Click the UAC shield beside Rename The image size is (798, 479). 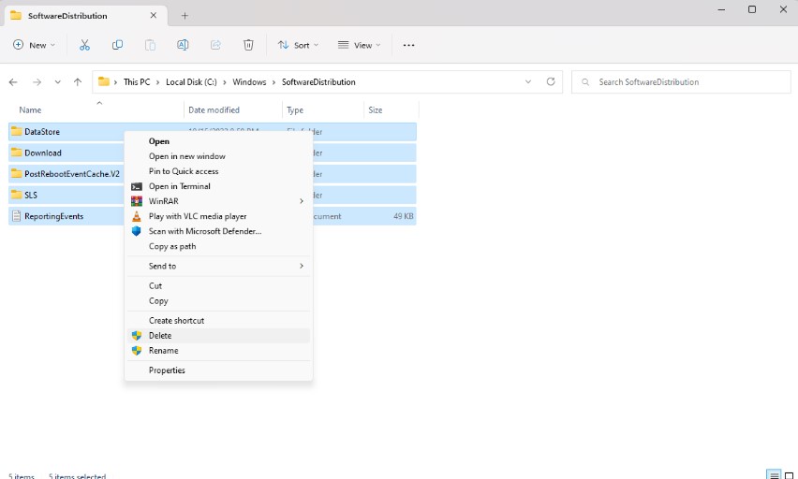click(x=137, y=350)
